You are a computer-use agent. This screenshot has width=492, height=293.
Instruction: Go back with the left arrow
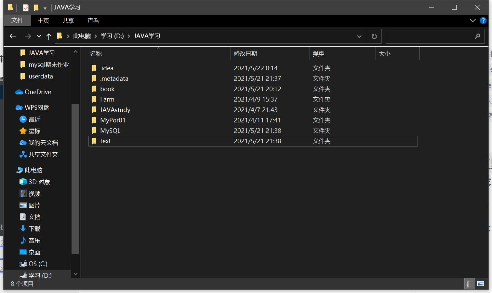coord(13,36)
